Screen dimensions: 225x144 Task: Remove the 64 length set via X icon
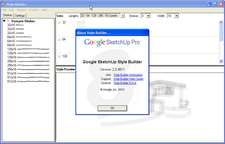[x=60, y=39]
